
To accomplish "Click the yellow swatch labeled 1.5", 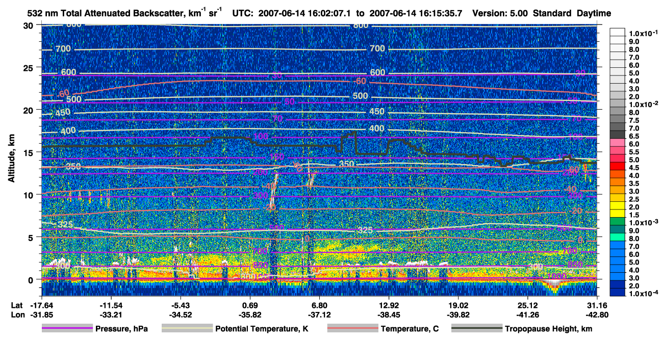I will (x=618, y=214).
